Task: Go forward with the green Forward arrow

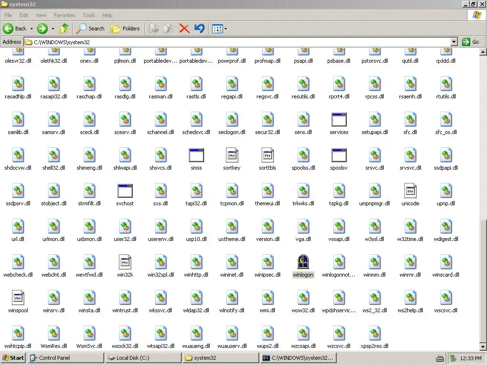Action: point(42,29)
